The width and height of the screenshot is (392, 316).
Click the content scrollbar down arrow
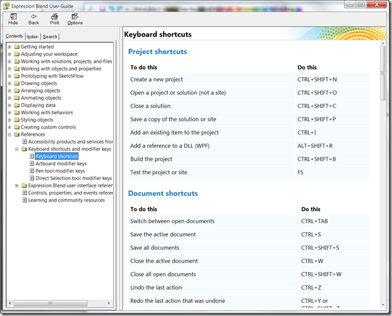point(383,305)
